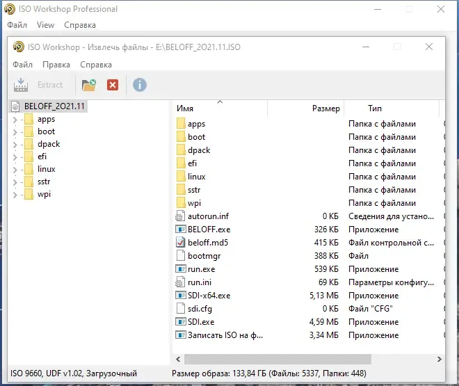The image size is (459, 386).
Task: Select the SDI-x64.exe file name
Action: pos(209,296)
